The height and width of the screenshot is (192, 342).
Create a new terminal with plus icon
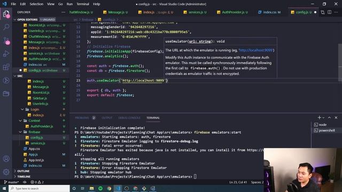(x=320, y=117)
